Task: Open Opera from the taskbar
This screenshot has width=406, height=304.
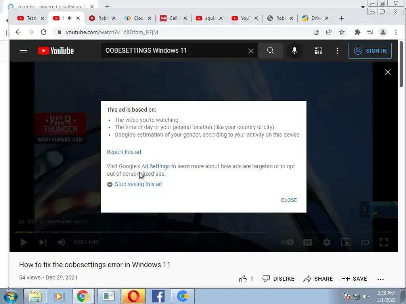Action: tap(134, 296)
